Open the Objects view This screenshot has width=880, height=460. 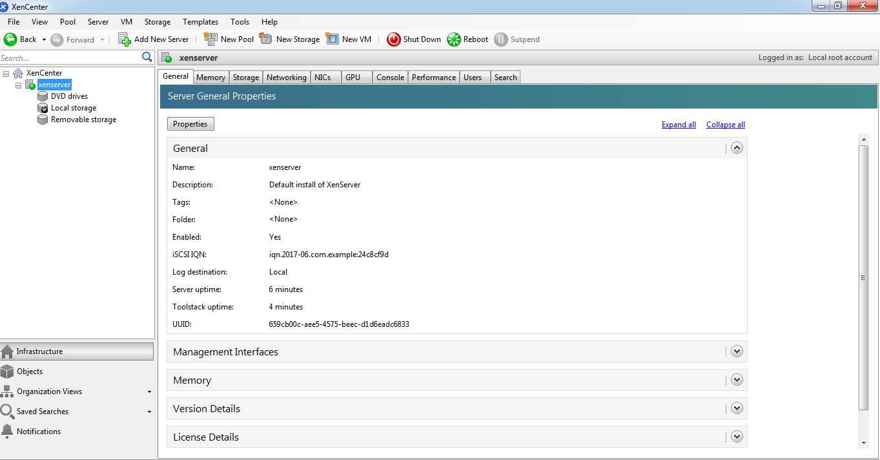point(77,371)
